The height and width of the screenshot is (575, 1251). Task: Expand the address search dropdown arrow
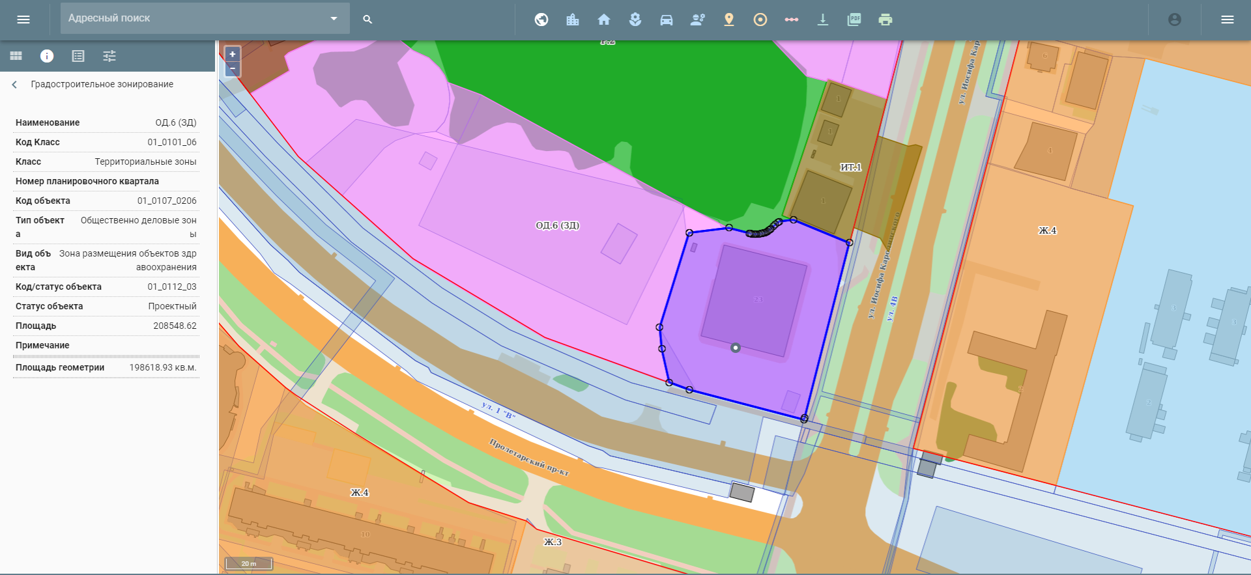point(334,18)
